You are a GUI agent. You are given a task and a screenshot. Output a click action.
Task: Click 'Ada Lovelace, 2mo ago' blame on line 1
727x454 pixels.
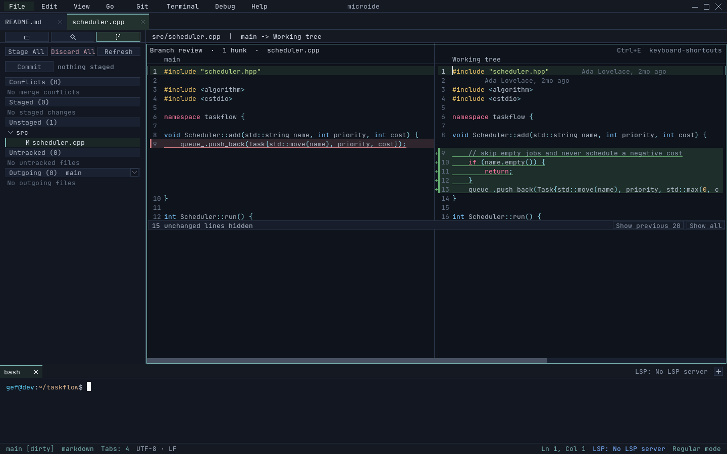(624, 72)
